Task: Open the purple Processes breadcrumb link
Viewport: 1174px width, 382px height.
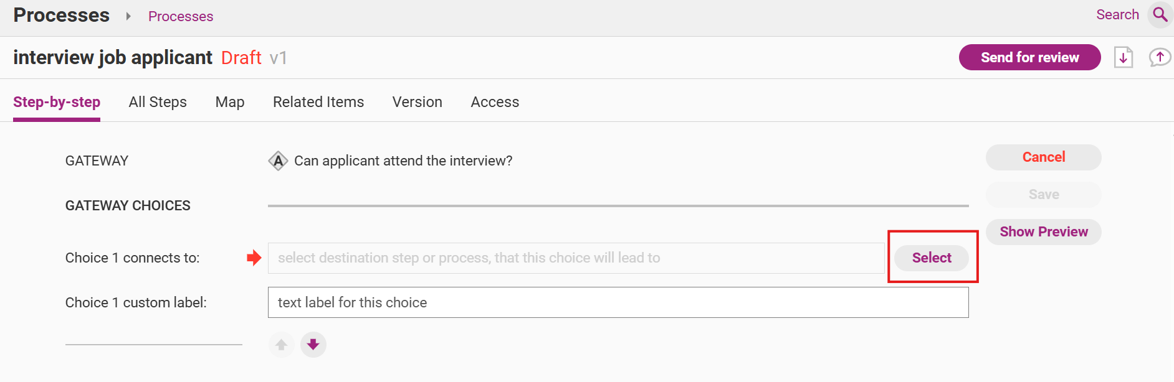Action: point(181,17)
